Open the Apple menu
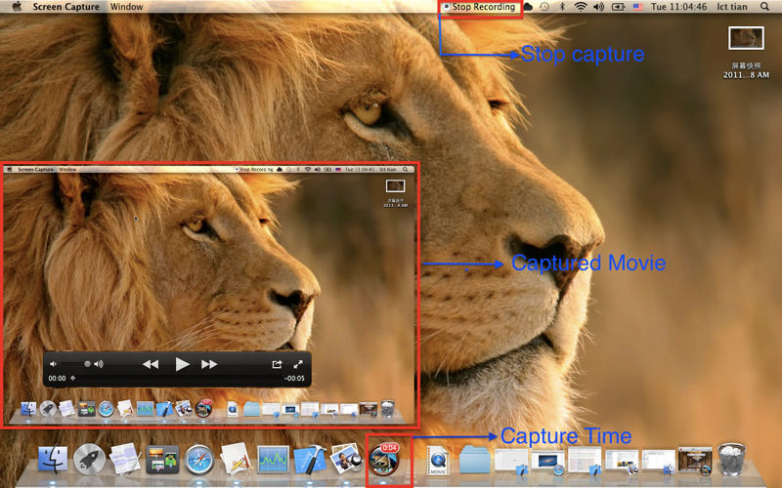This screenshot has height=488, width=782. coord(17,7)
